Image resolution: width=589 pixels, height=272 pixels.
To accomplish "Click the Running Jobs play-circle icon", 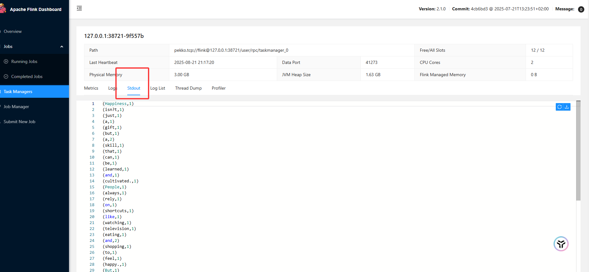I will pos(6,62).
